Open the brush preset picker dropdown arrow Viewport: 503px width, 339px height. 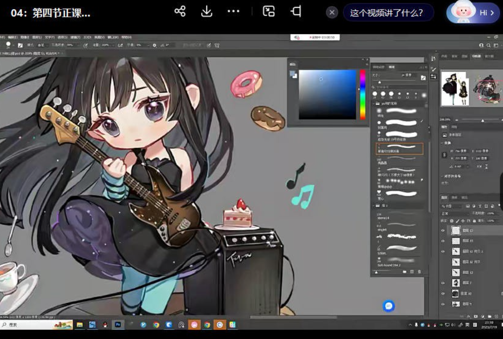tap(13, 45)
